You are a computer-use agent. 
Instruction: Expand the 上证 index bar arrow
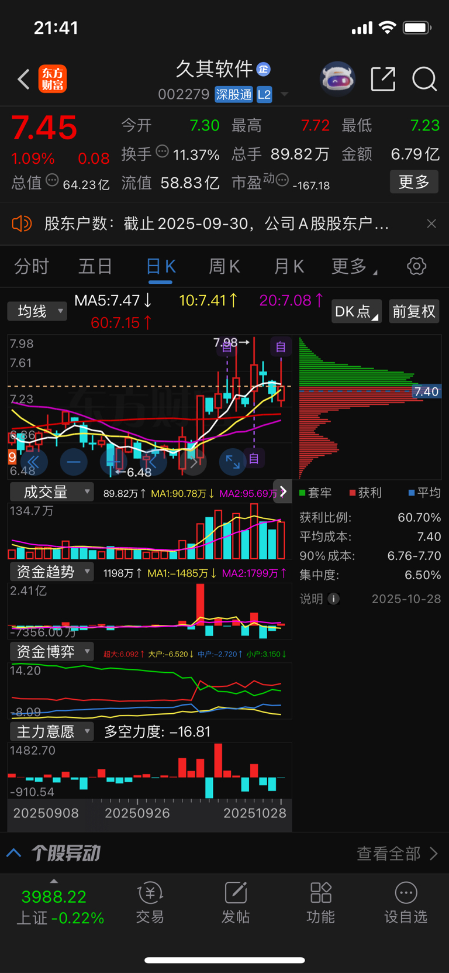tap(54, 881)
